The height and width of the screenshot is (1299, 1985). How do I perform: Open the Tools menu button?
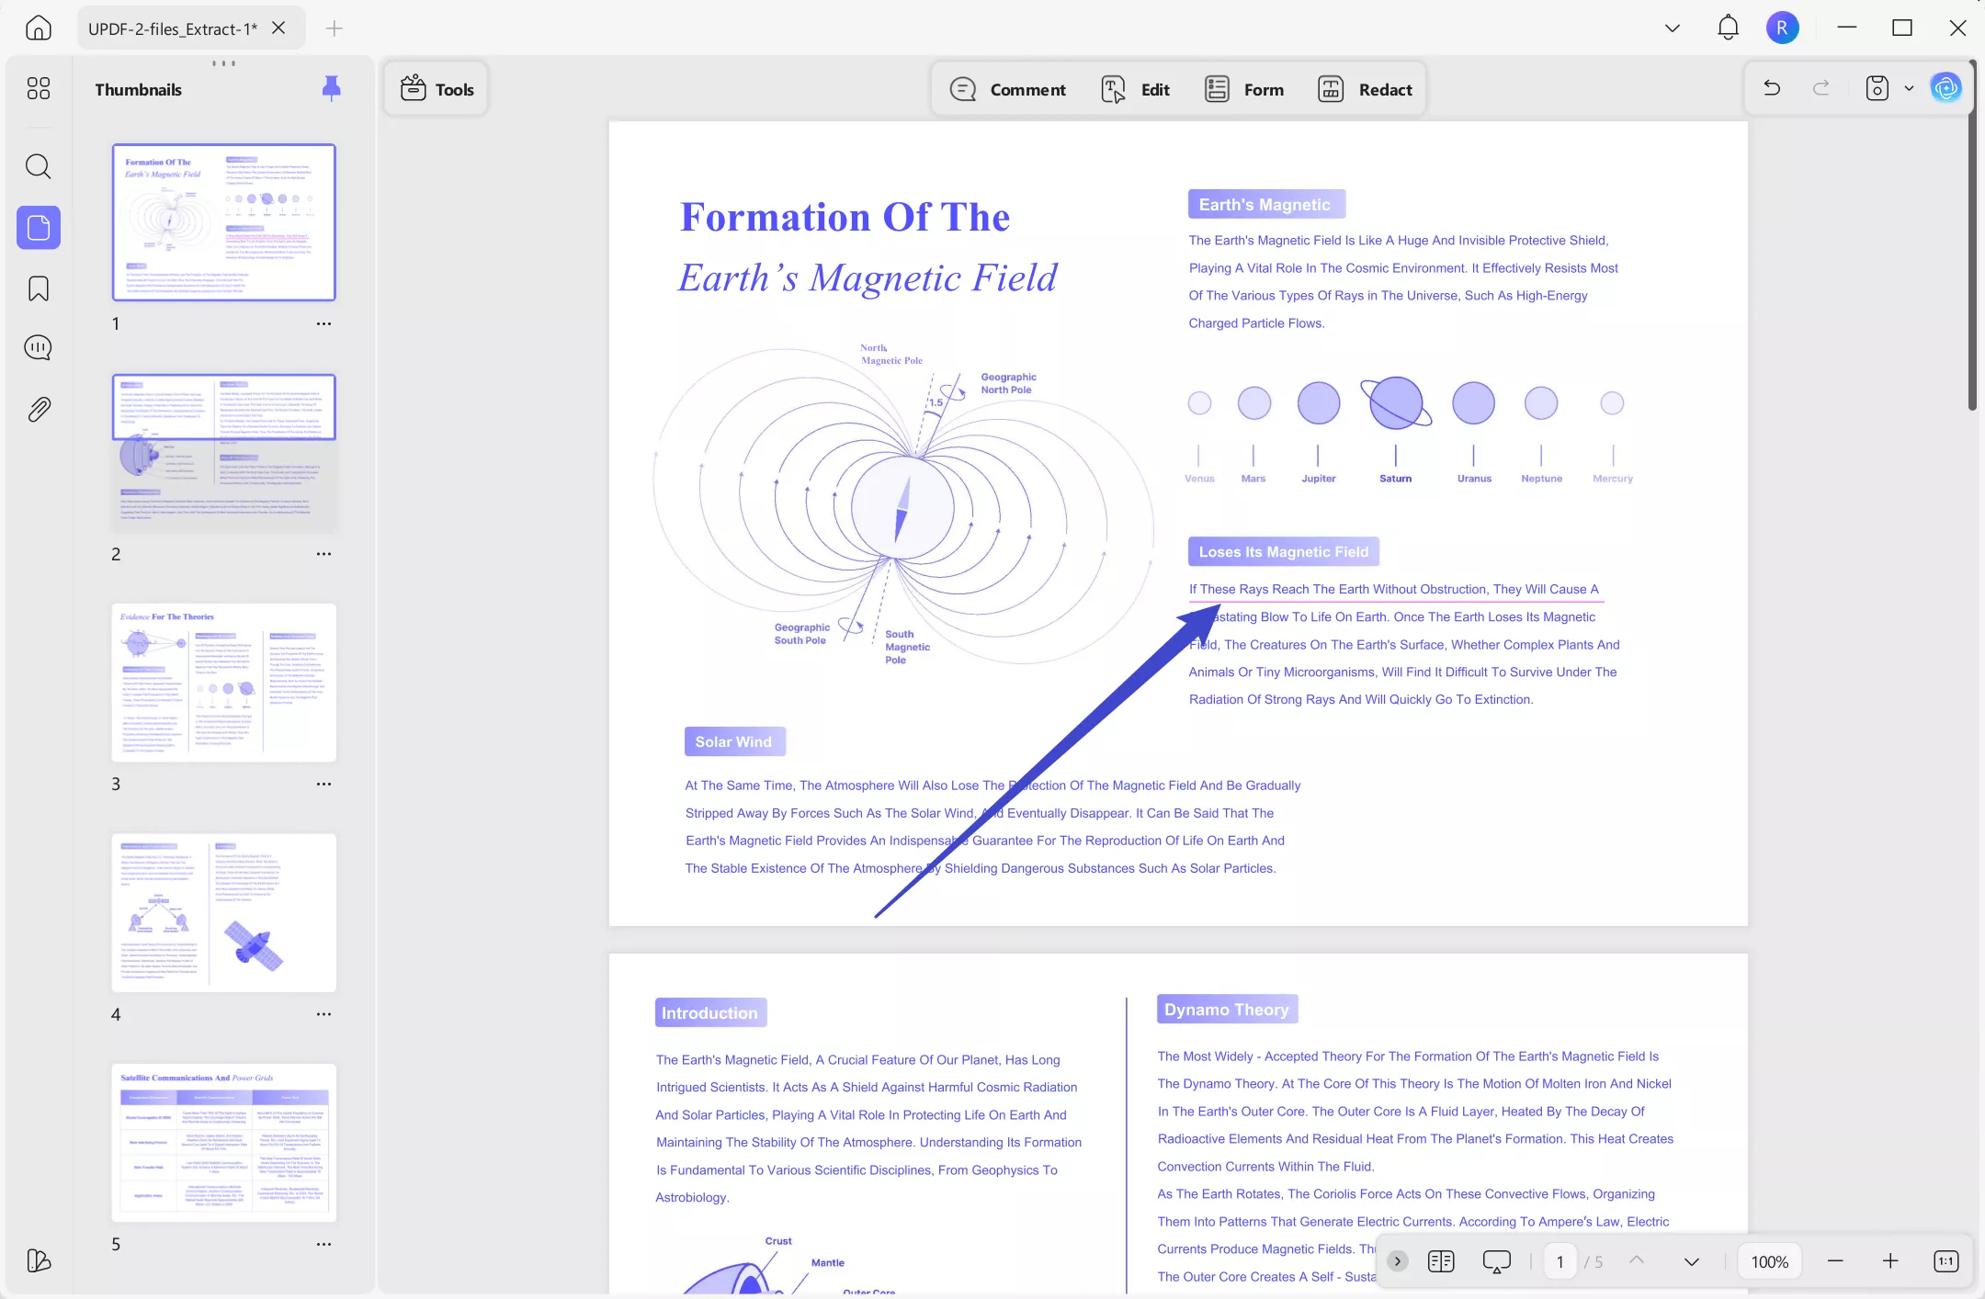click(437, 89)
